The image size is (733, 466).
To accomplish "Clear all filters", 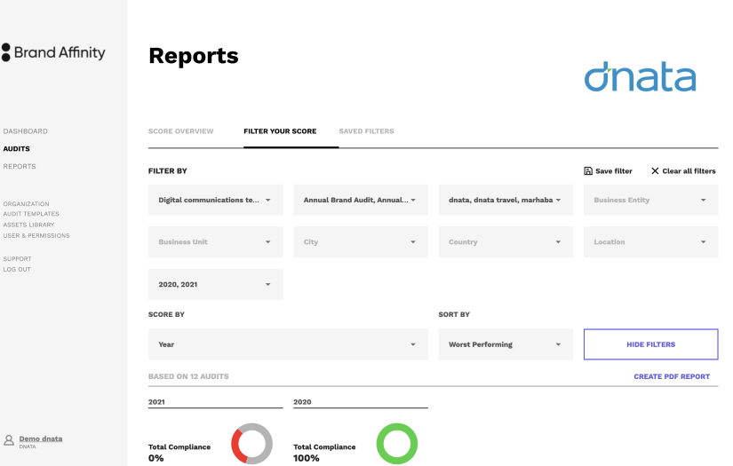I will pyautogui.click(x=683, y=171).
